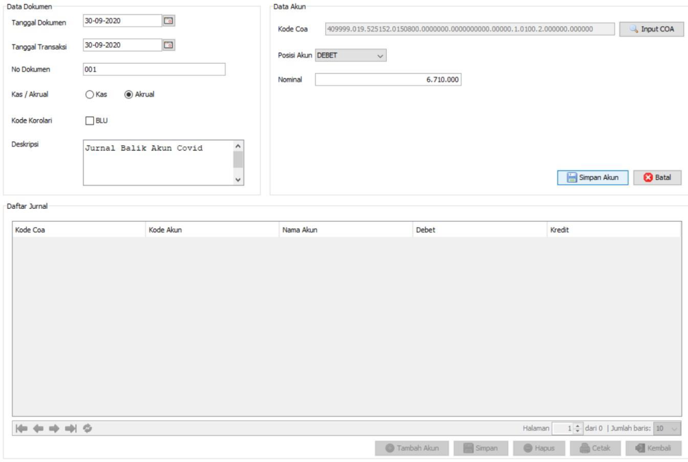The image size is (688, 462).
Task: Refresh the Daftar Jurnal table
Action: point(88,428)
